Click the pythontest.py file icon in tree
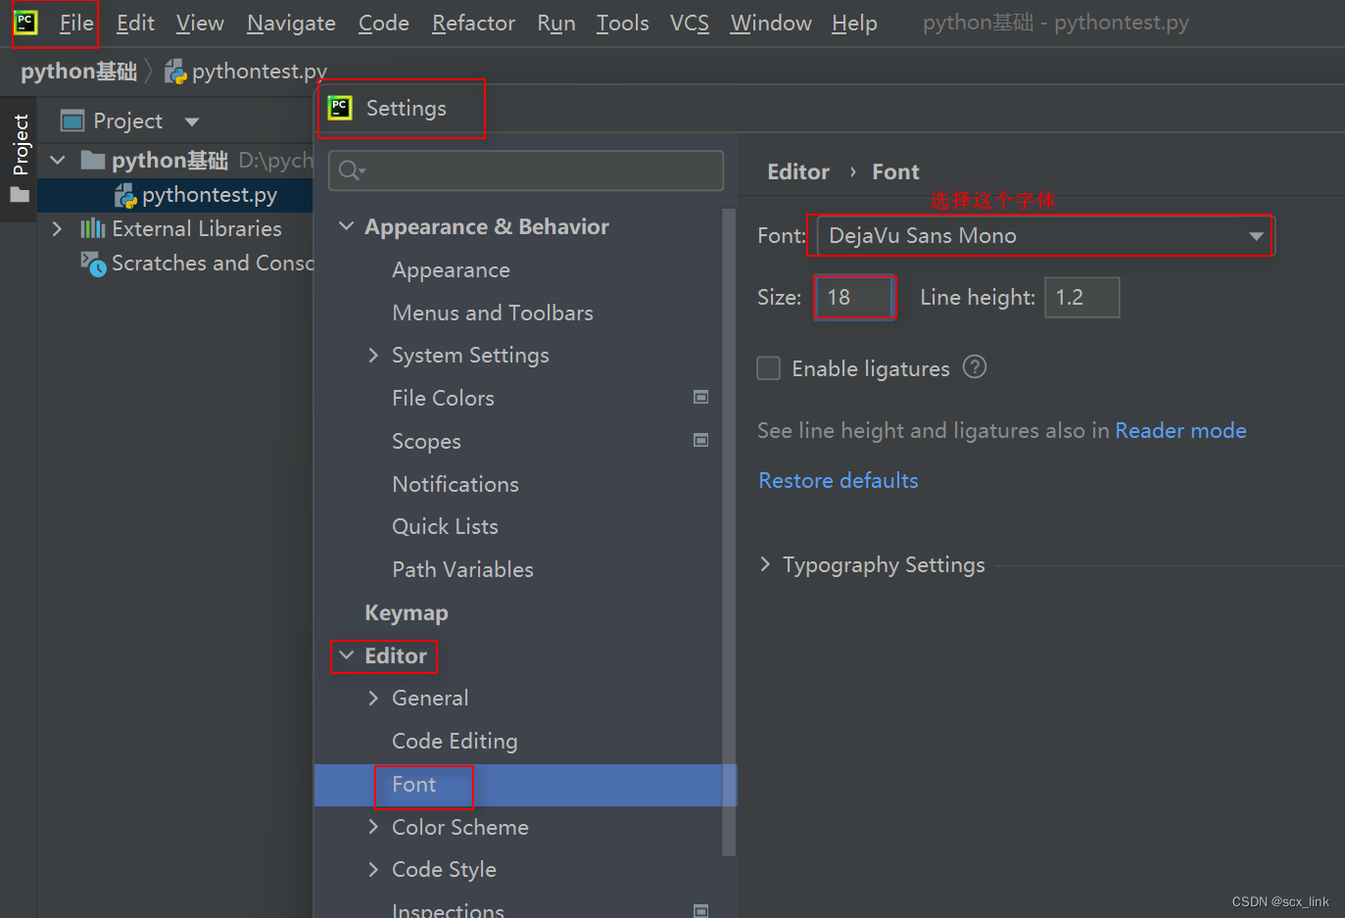 pyautogui.click(x=125, y=195)
